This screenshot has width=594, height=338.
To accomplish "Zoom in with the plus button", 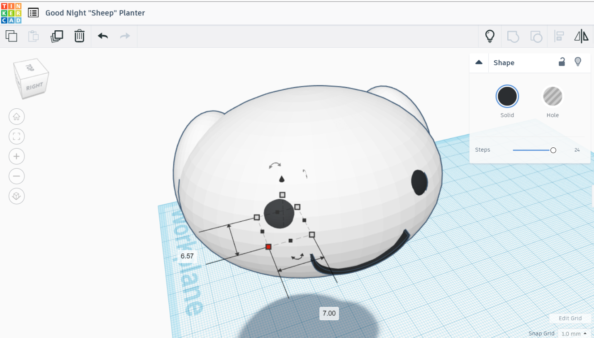I will tap(17, 157).
